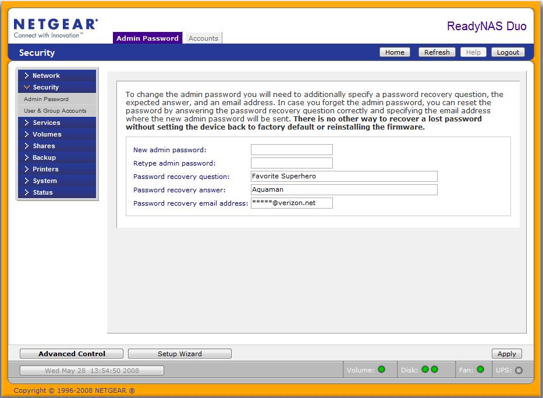Collapse the Security section chevron
This screenshot has width=543, height=398.
[x=27, y=87]
